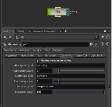Expand the obj path dropdown arrow
This screenshot has height=107, width=112.
coord(96,37)
